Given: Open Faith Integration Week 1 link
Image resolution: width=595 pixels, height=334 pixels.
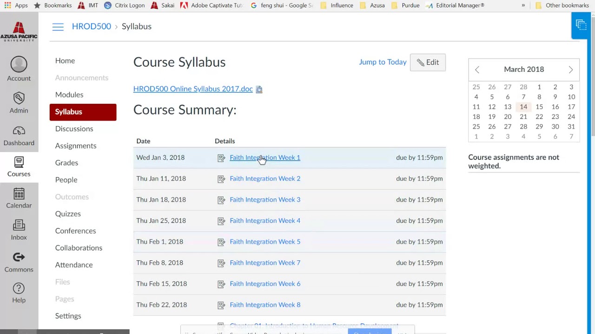Looking at the screenshot, I should click(265, 158).
